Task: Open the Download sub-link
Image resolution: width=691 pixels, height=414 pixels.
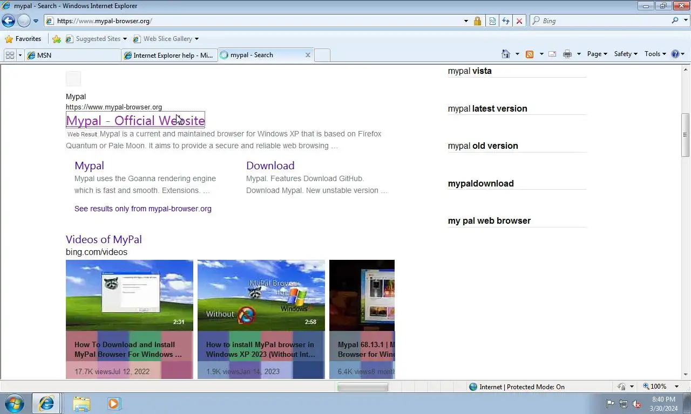Action: [270, 165]
